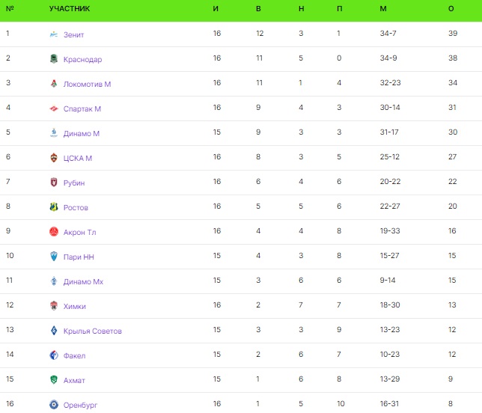The height and width of the screenshot is (413, 482).
Task: Follow the Крылья Советов team link
Action: 92,331
